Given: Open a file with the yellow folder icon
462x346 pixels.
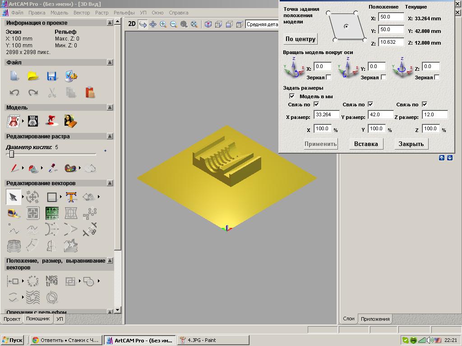Looking at the screenshot, I should coord(33,76).
